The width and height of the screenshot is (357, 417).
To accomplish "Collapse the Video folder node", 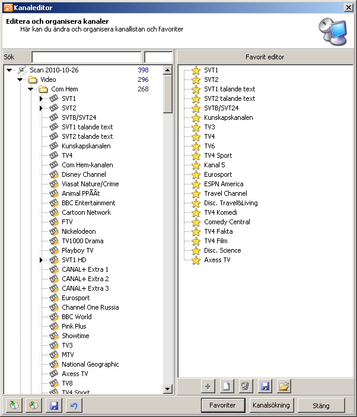I will [20, 80].
